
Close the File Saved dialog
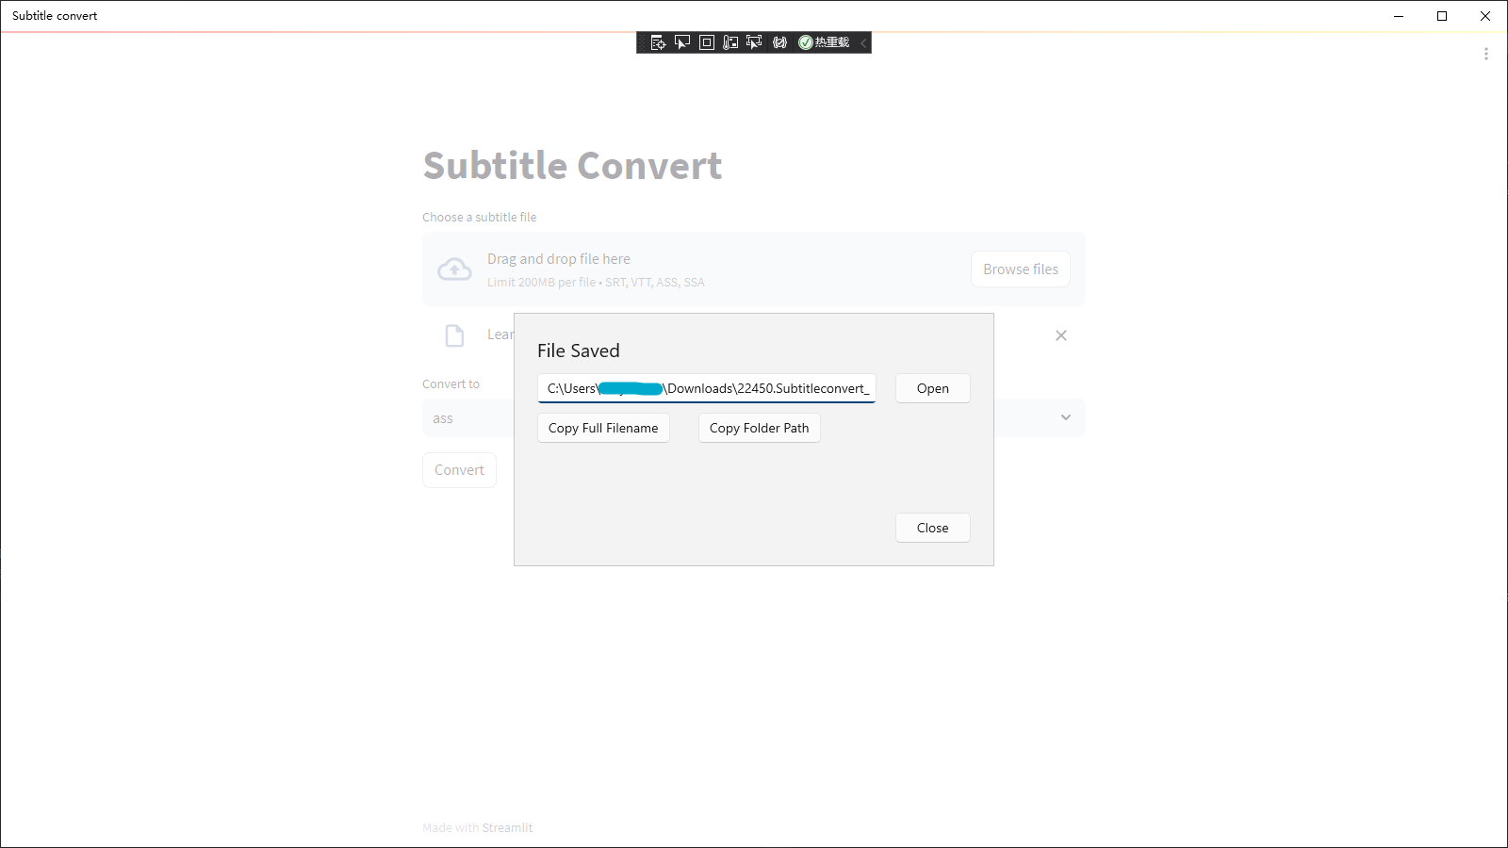coord(933,528)
